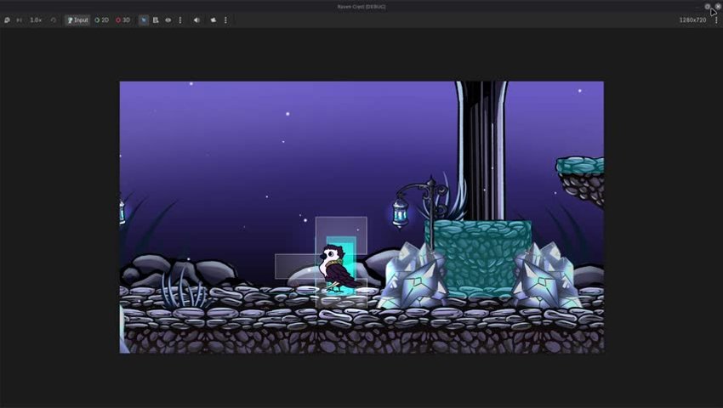This screenshot has width=723, height=408.
Task: Enable the Input mode toggle
Action: (77, 20)
